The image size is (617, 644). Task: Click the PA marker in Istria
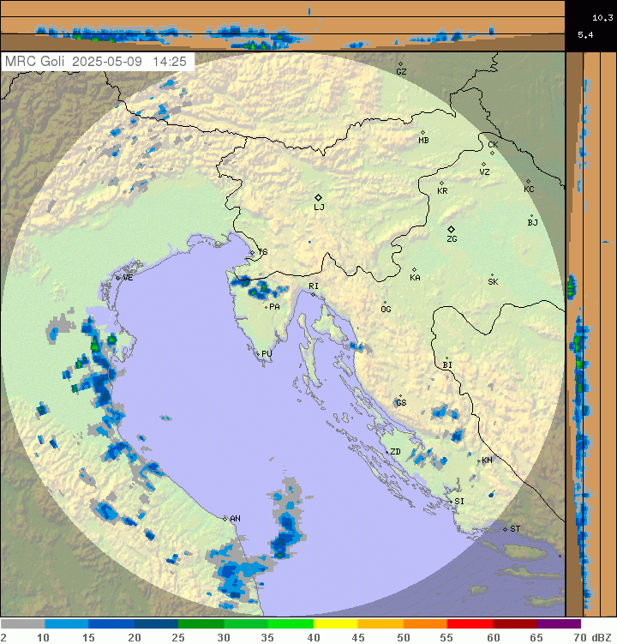click(x=267, y=307)
